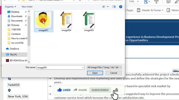
Task: Click the Yadali10 text box
Action: (x=14, y=85)
